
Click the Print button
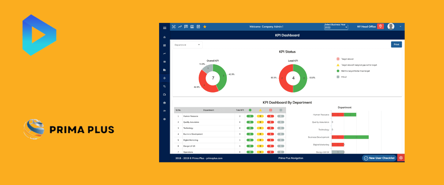[396, 44]
